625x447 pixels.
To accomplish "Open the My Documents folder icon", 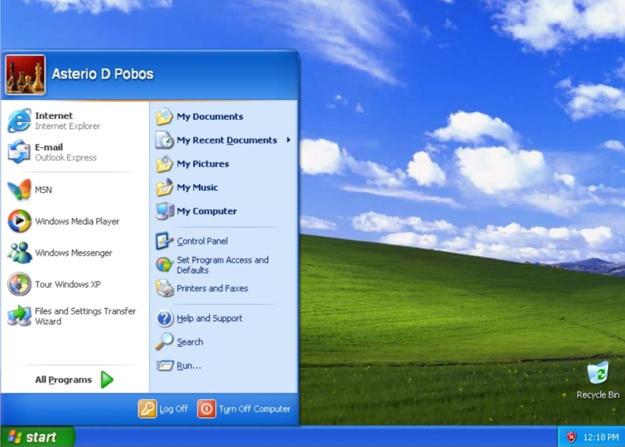I will point(164,116).
